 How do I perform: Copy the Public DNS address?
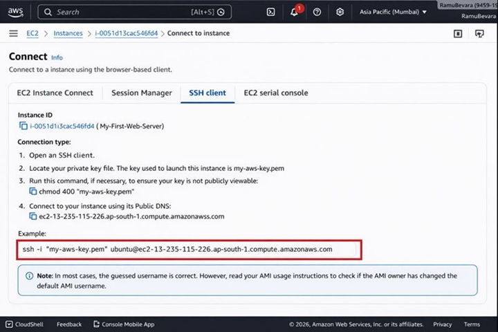(33, 216)
